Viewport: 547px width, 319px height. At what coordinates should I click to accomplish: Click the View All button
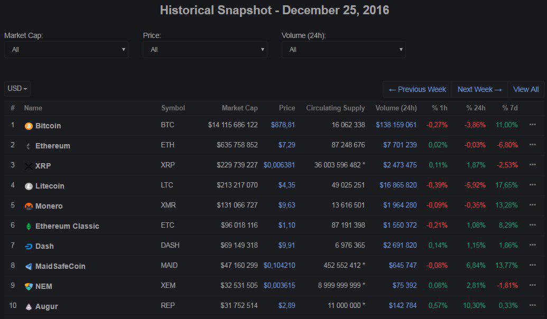coord(526,89)
